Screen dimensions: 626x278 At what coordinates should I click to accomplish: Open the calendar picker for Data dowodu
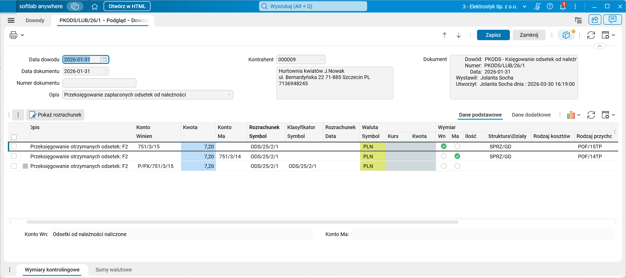[x=105, y=59]
